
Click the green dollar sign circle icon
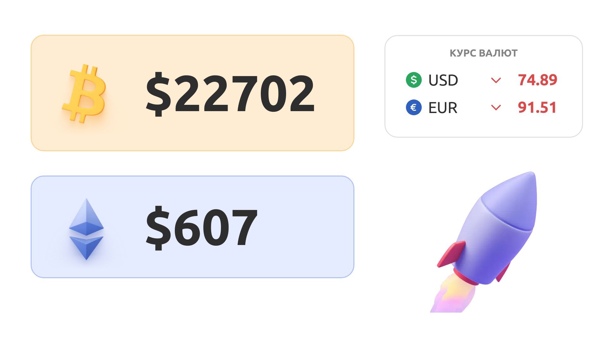point(414,80)
